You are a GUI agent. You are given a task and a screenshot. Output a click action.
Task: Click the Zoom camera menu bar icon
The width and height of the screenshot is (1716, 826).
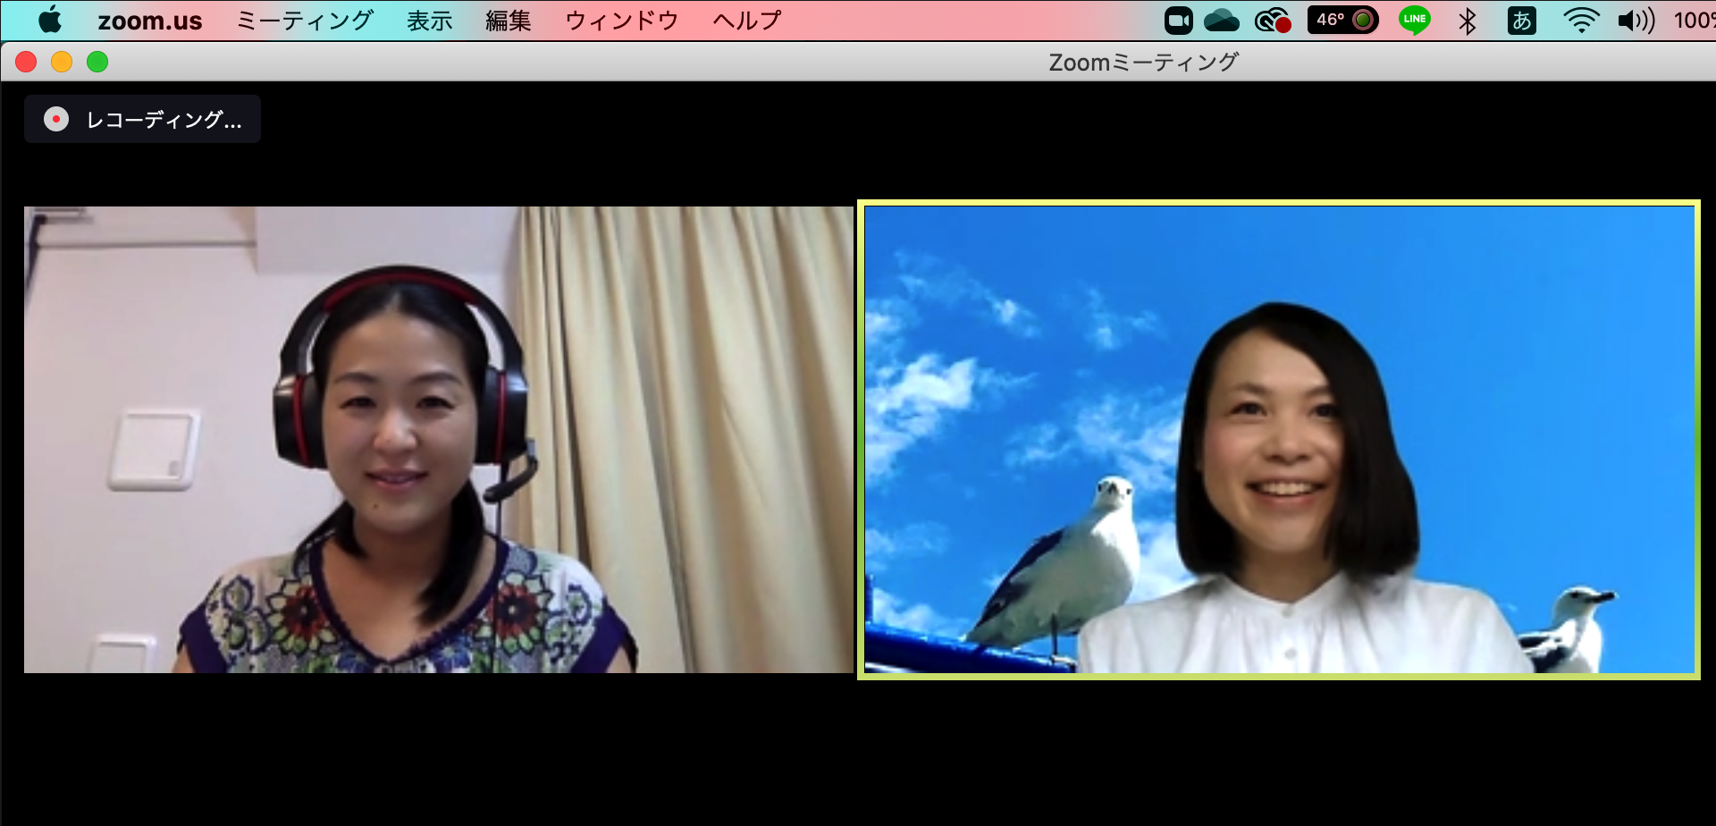pos(1179,20)
